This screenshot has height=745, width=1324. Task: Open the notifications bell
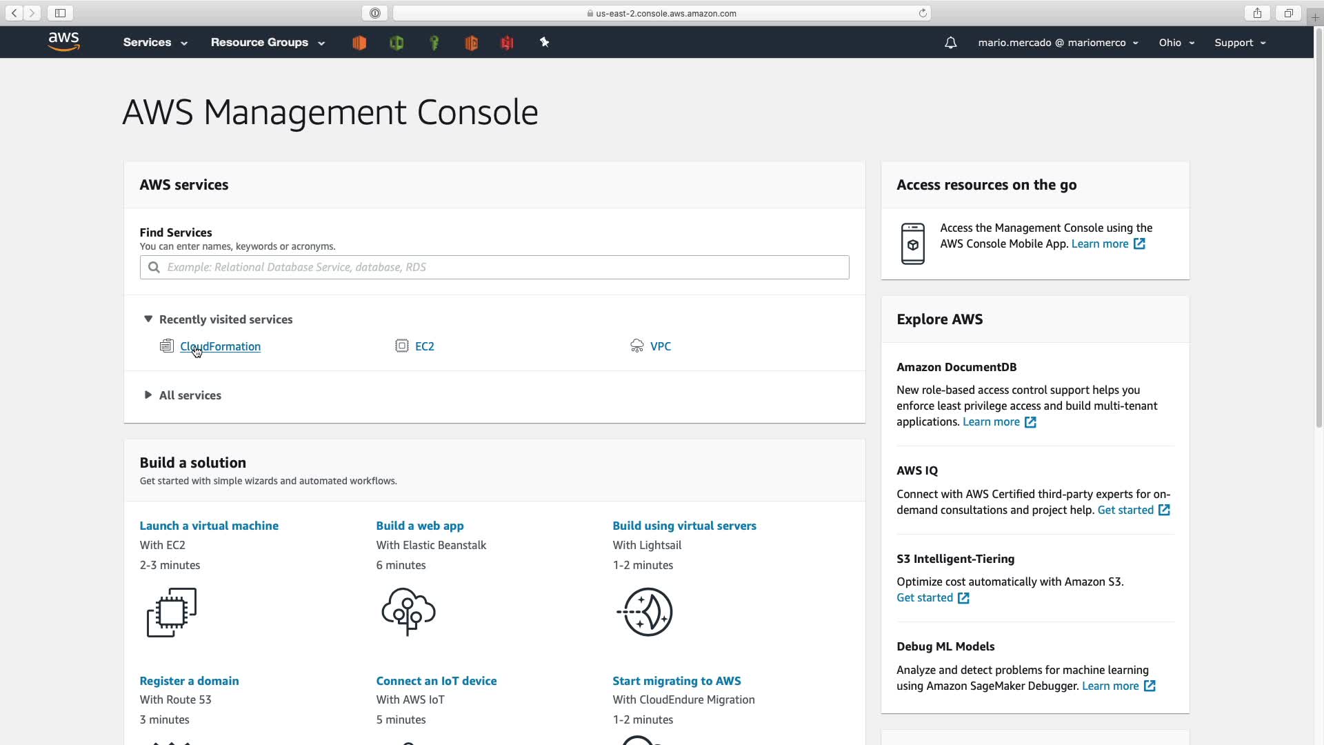click(x=950, y=43)
